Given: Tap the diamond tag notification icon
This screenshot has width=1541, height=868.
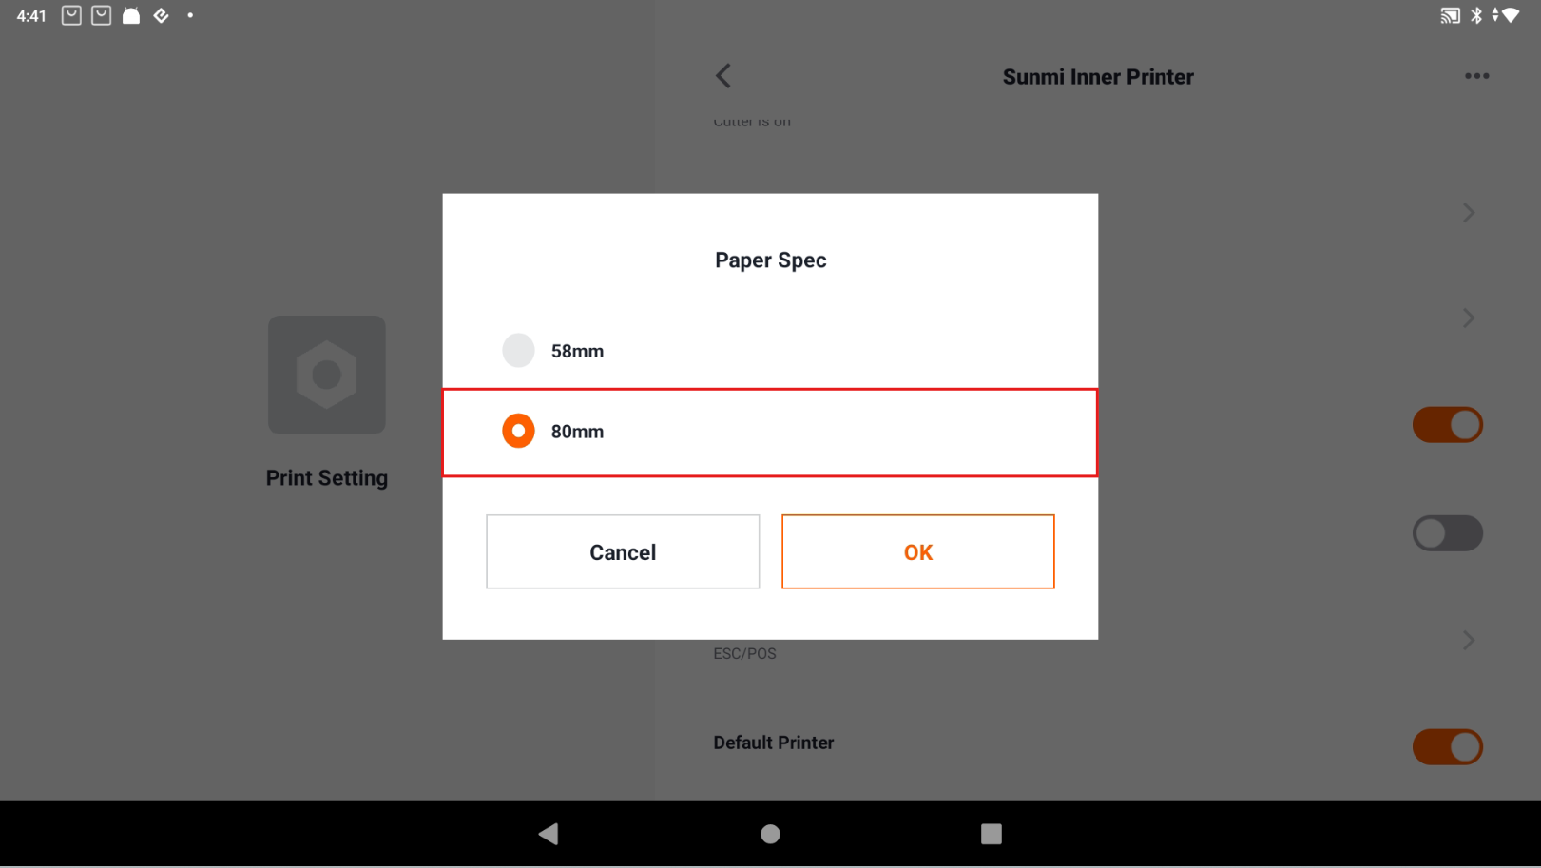Looking at the screenshot, I should 162,15.
